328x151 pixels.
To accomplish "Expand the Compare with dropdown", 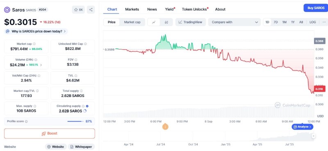I will point(234,22).
